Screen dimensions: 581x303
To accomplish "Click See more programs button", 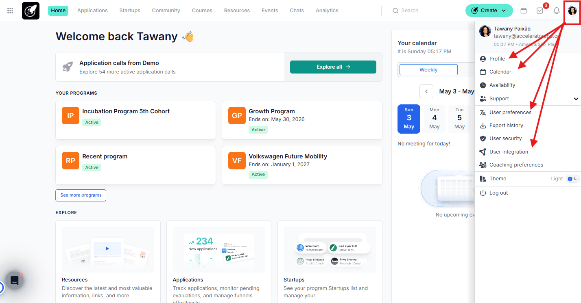I will tap(81, 195).
